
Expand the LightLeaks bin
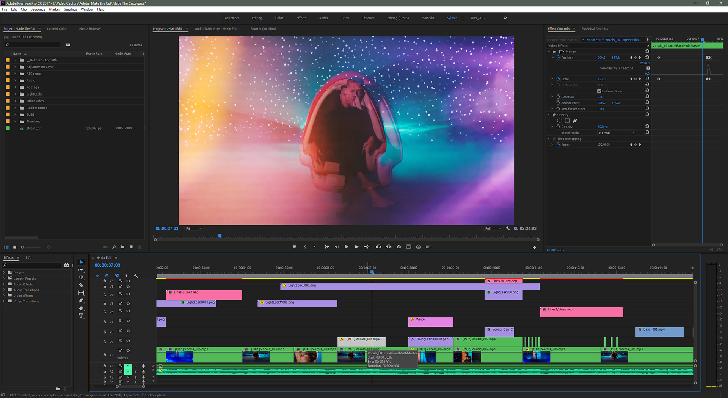[x=16, y=94]
